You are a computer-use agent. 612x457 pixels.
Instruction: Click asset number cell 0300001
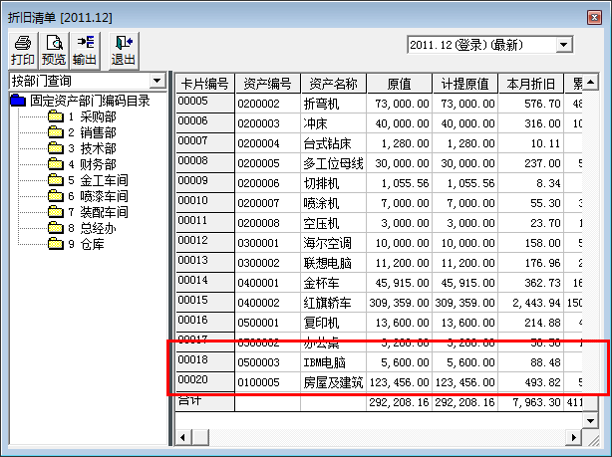[x=267, y=243]
